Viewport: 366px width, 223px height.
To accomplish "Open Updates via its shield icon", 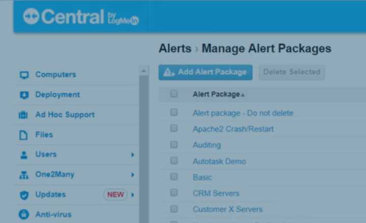I will tap(24, 195).
